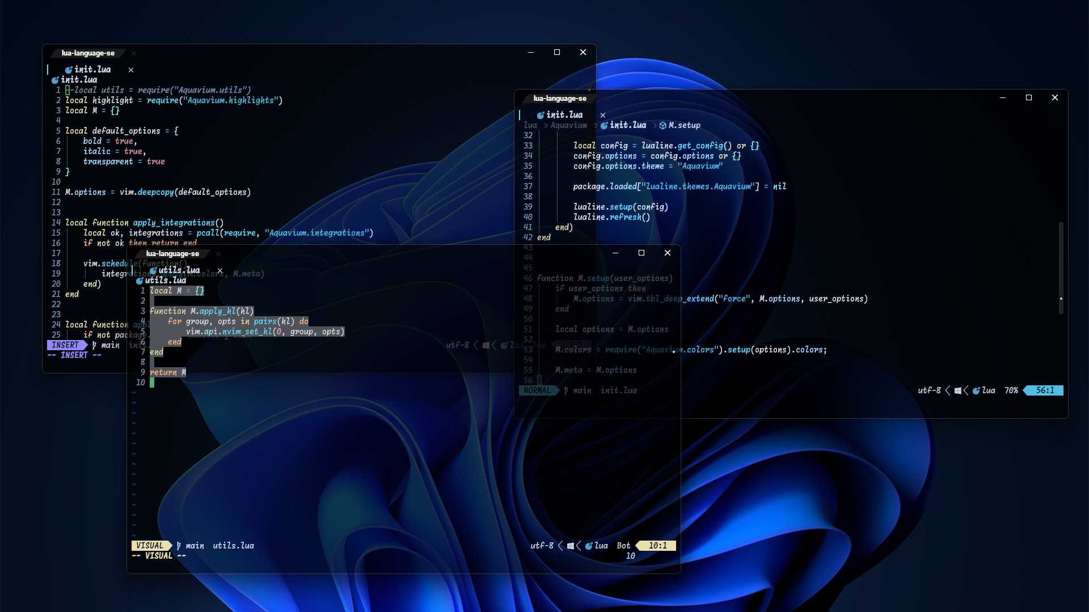The image size is (1089, 612).
Task: Click the 'lua' filetype label beside Bot
Action: point(601,546)
